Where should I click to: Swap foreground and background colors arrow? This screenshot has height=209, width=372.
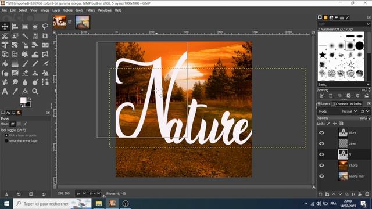click(x=29, y=99)
